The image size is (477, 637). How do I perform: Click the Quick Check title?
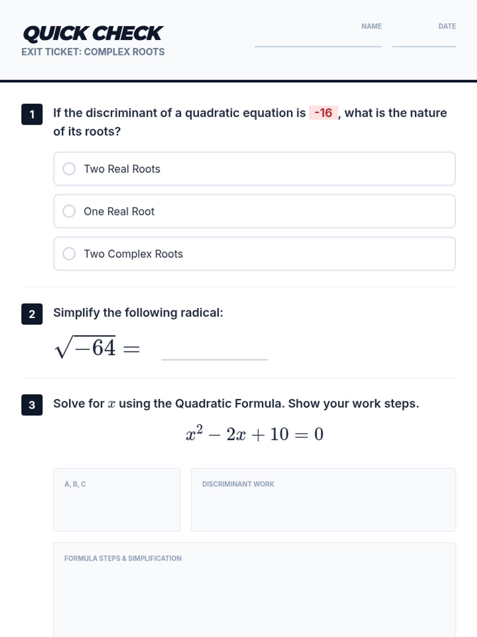(x=93, y=33)
